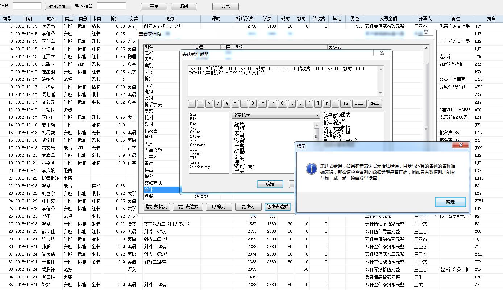This screenshot has width=503, height=290.
Task: Insert the not-equal <> operator
Action: (283, 104)
